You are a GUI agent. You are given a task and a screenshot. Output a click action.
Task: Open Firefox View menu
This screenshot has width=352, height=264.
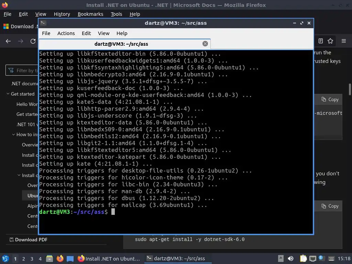point(41,14)
